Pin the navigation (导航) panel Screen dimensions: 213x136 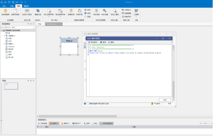(x=31, y=81)
